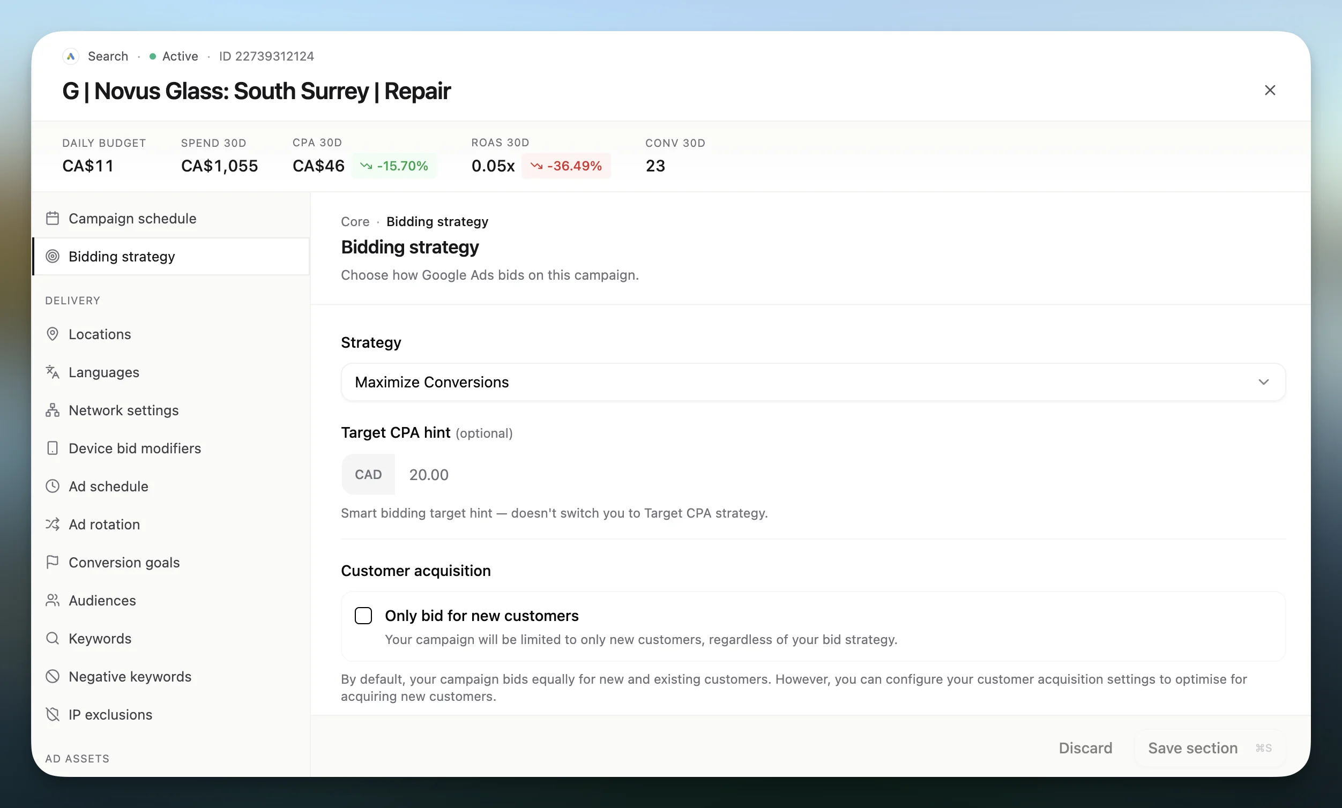The width and height of the screenshot is (1342, 808).
Task: Enable Only bid for new customers
Action: 363,616
